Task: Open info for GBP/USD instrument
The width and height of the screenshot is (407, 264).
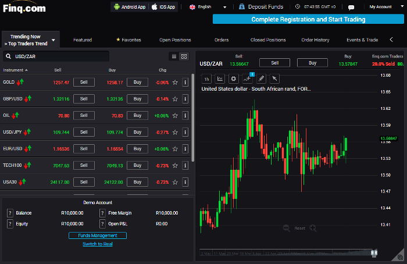Action: tap(185, 99)
